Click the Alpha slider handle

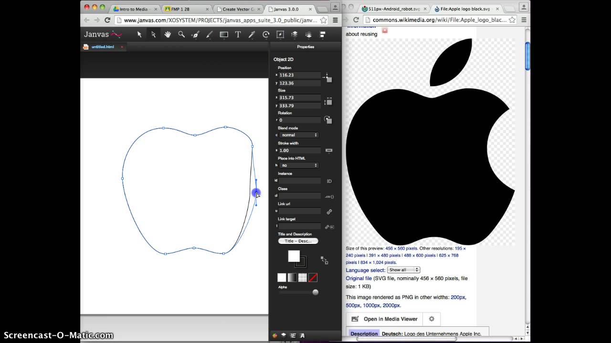coord(316,293)
